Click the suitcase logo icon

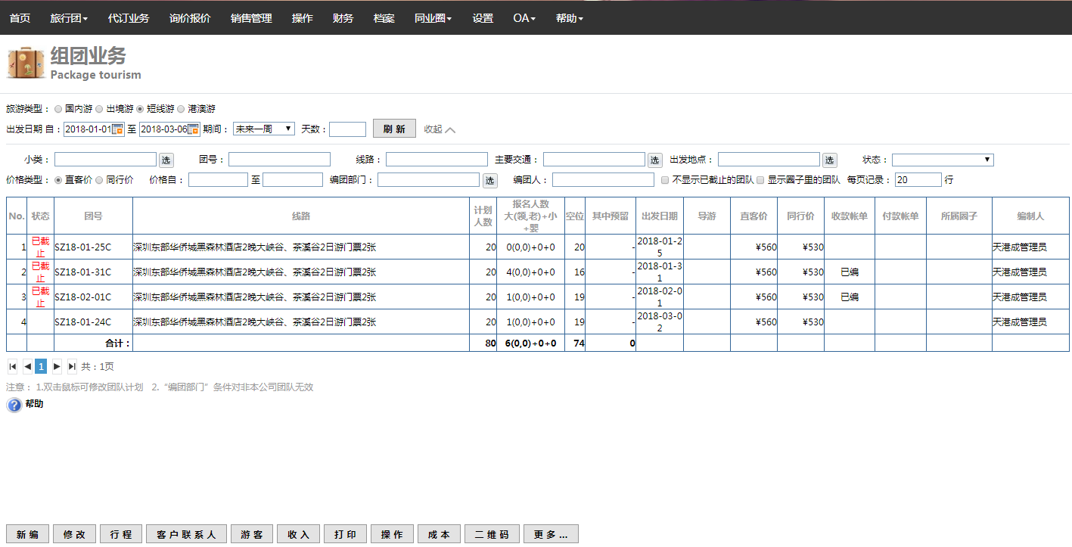pos(26,63)
